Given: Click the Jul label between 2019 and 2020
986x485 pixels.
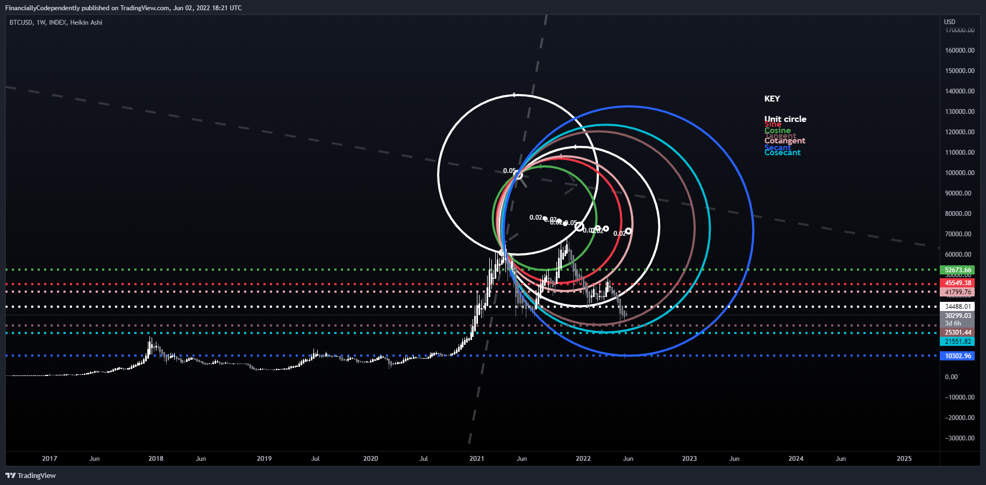Looking at the screenshot, I should [x=316, y=459].
